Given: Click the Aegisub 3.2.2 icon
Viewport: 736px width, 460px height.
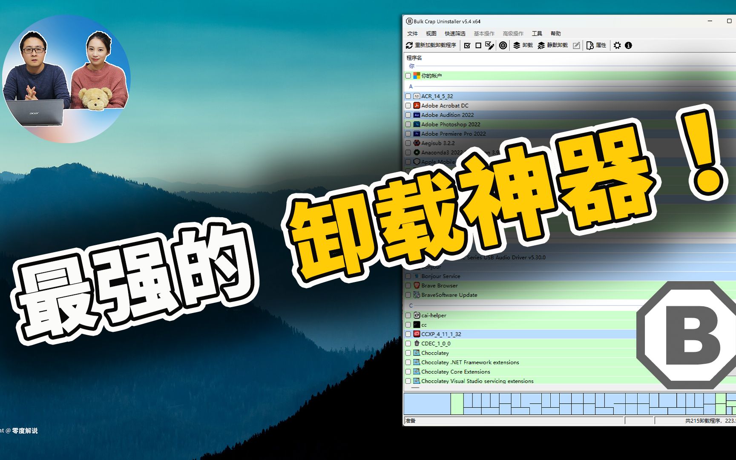Looking at the screenshot, I should (x=417, y=143).
